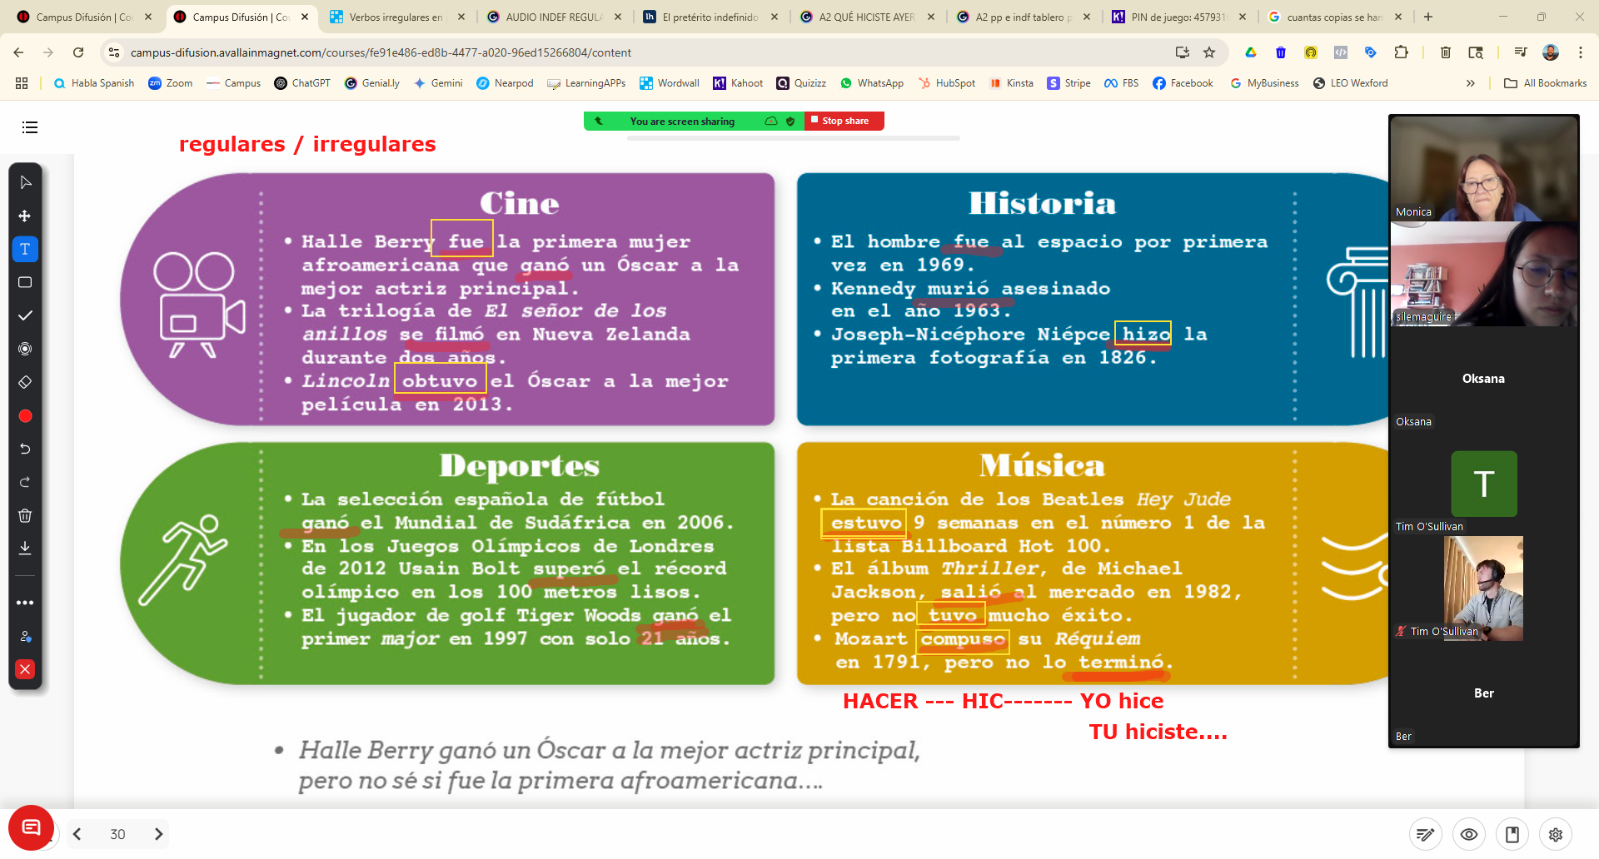Open Kahoot bookmark
Screen dimensions: 1599x859
pyautogui.click(x=738, y=83)
